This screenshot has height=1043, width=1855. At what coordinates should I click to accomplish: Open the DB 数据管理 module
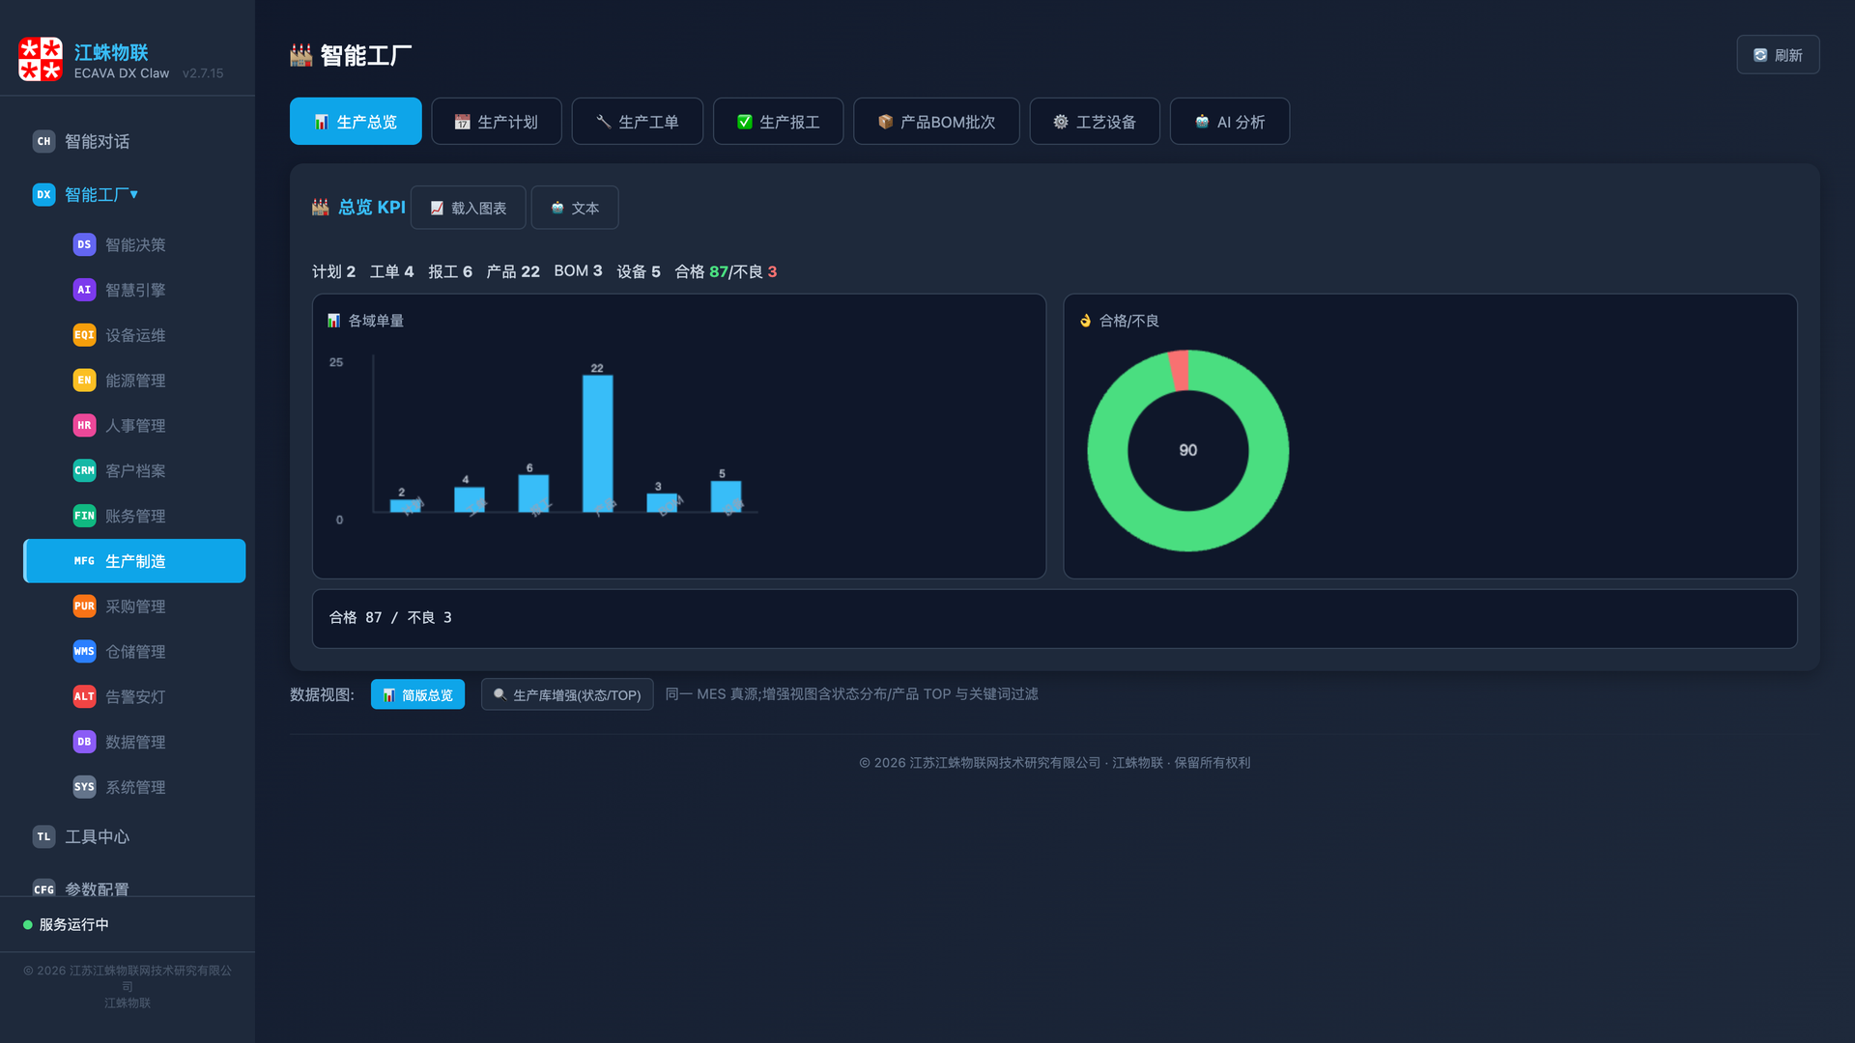click(x=134, y=742)
